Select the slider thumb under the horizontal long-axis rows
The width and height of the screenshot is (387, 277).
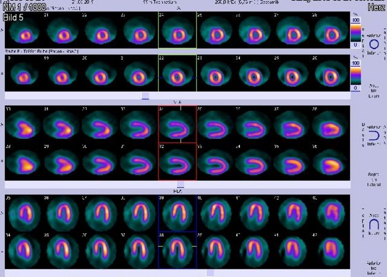click(210, 273)
